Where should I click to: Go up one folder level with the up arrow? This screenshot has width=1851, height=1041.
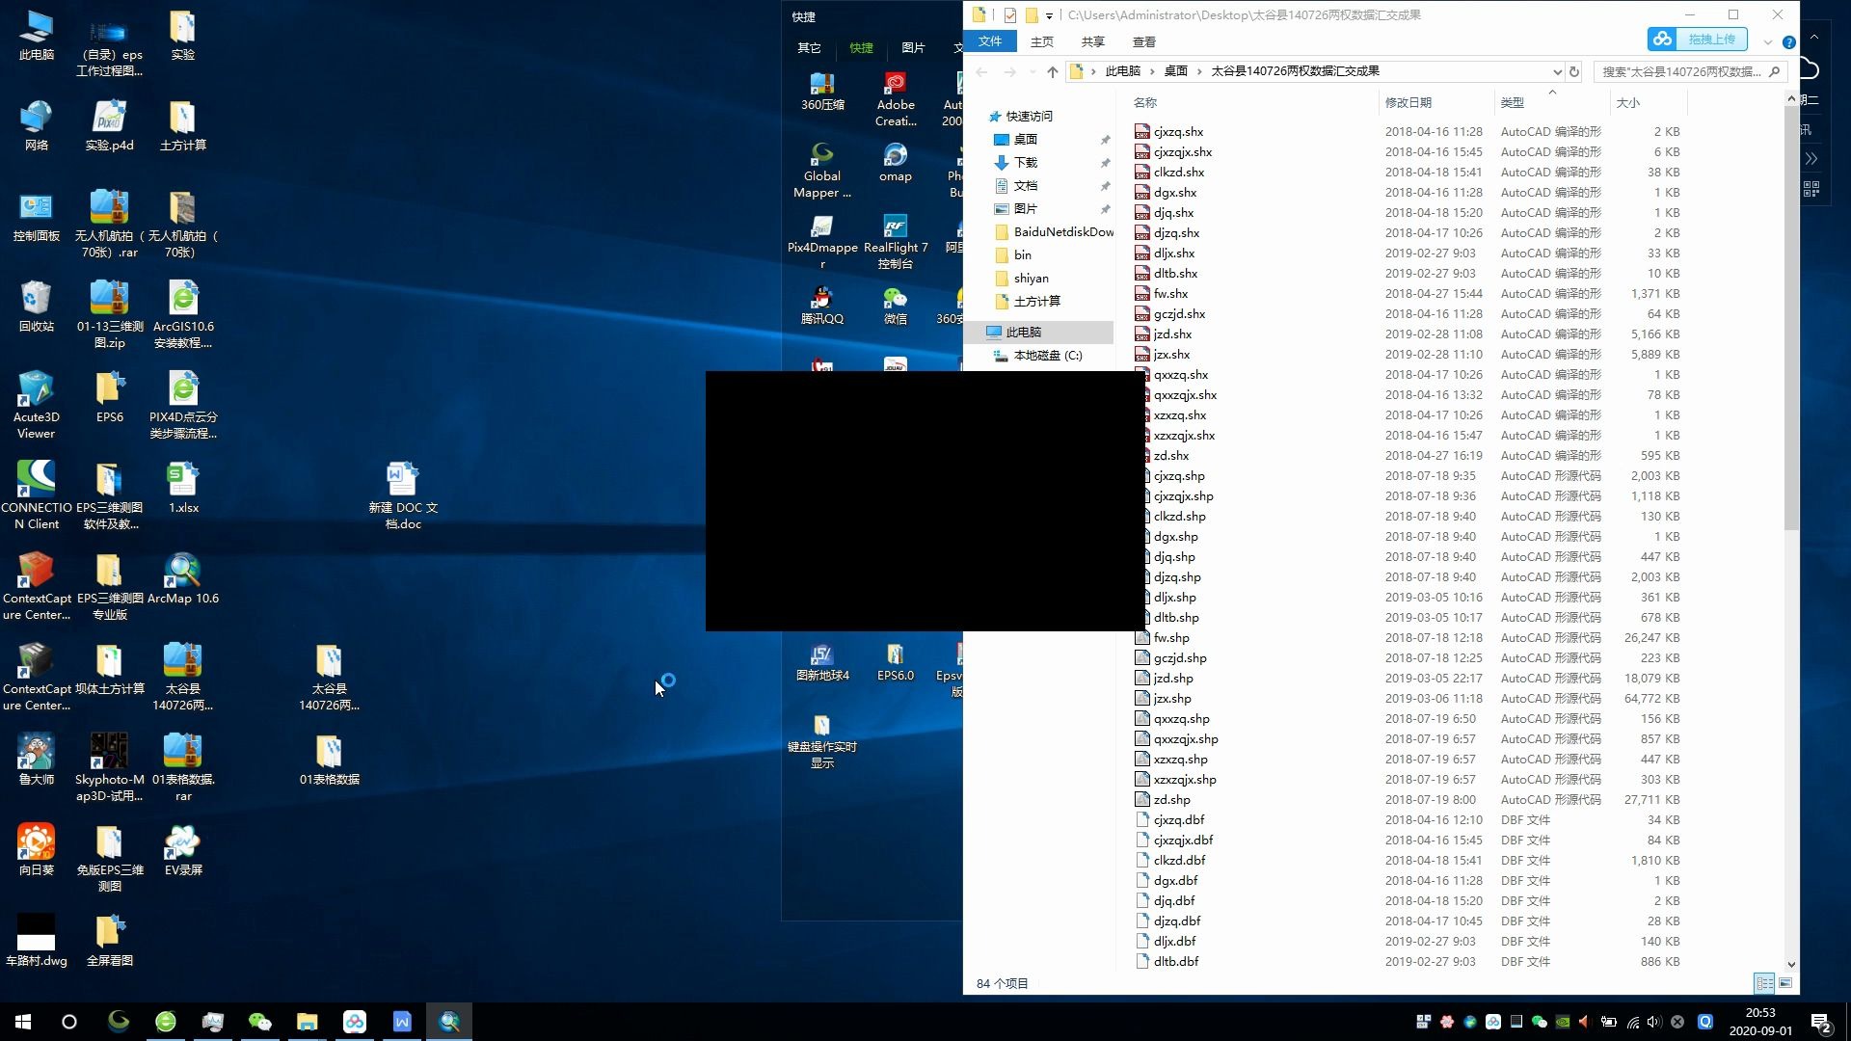1052,71
